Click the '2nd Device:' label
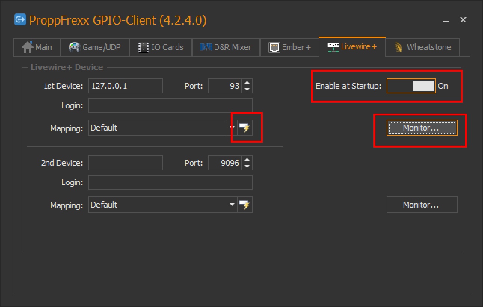This screenshot has width=483, height=307. click(62, 163)
